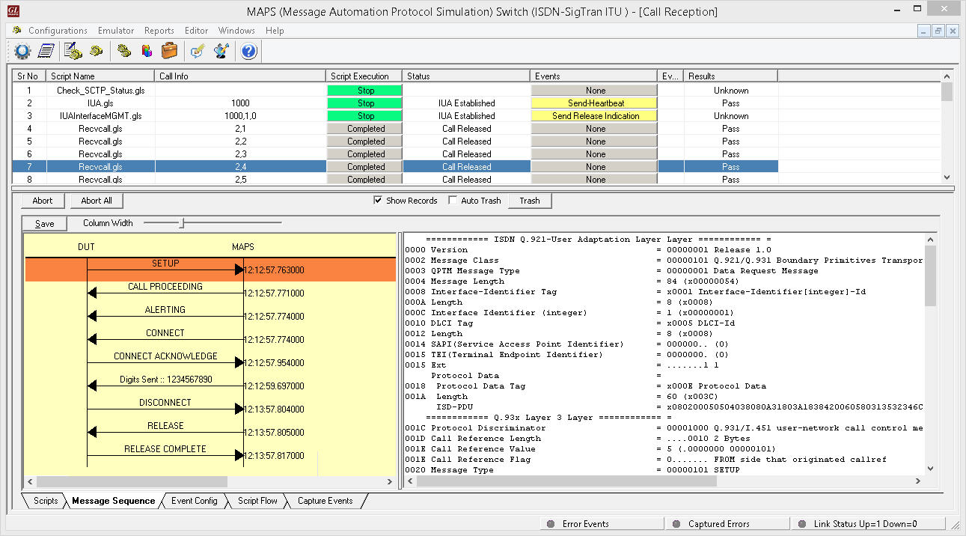Click the Sr No column header
This screenshot has height=536, width=966.
(29, 76)
